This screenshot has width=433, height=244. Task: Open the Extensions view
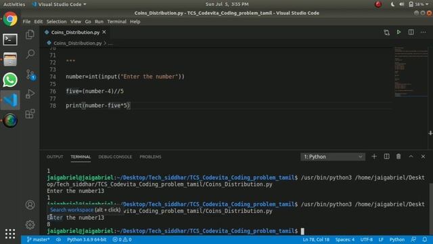click(30, 114)
